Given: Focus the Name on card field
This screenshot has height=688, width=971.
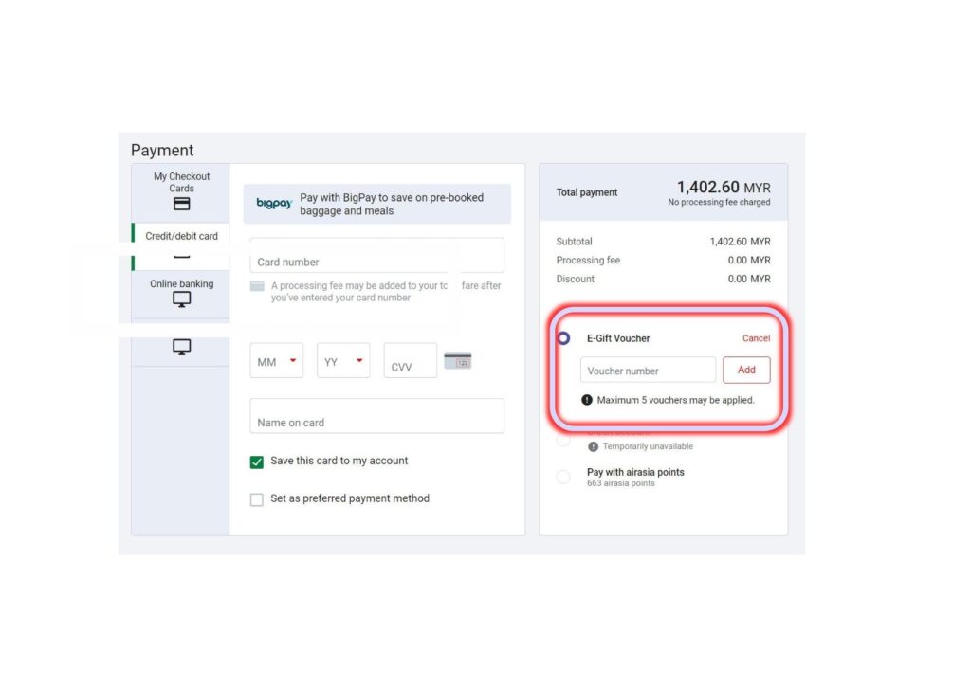Looking at the screenshot, I should (377, 416).
